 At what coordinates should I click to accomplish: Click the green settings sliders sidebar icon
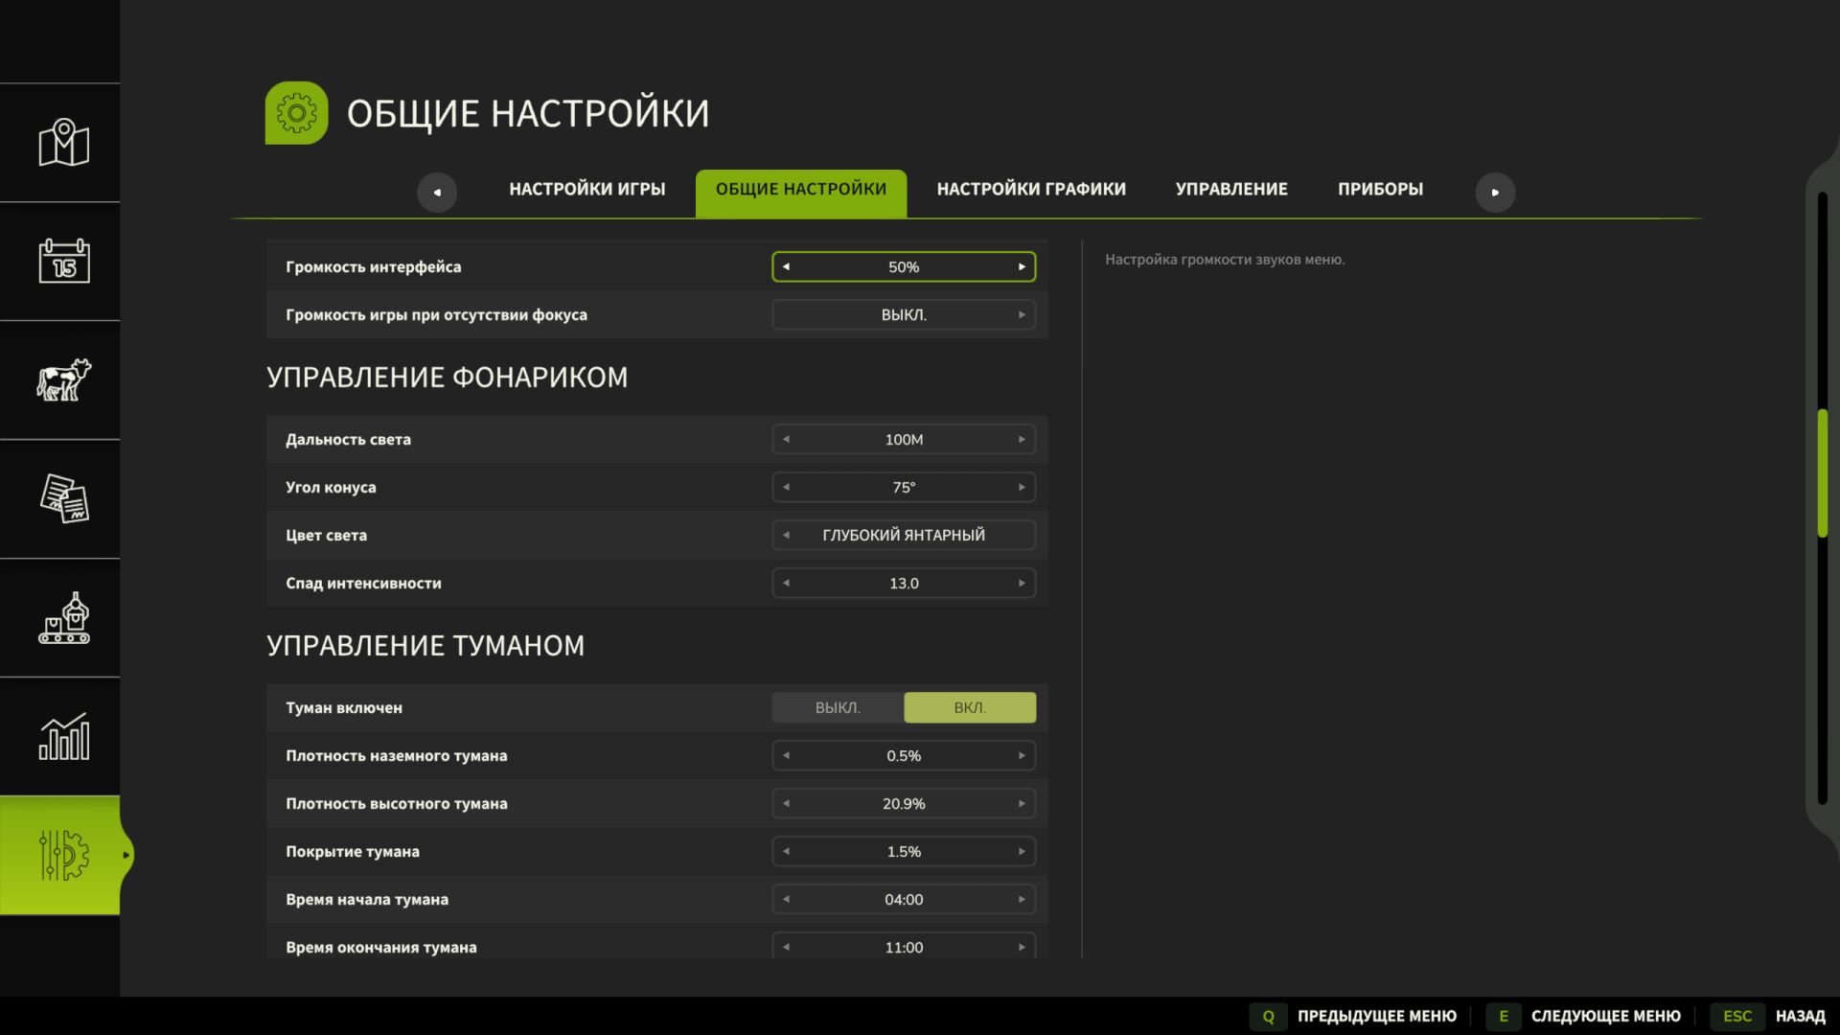click(x=63, y=855)
